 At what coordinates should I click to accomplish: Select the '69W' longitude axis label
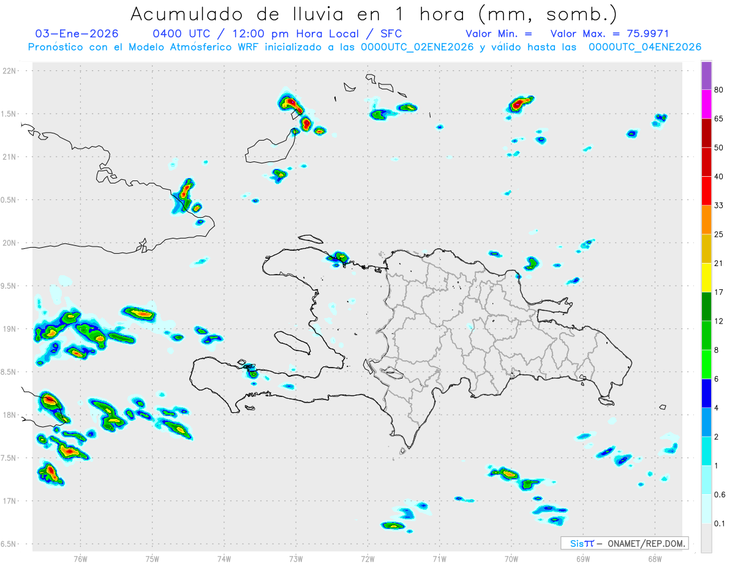(583, 559)
